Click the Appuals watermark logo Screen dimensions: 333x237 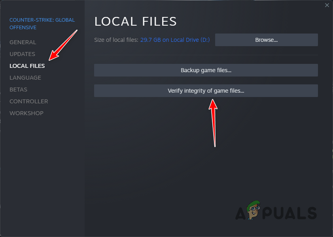tap(277, 211)
